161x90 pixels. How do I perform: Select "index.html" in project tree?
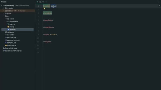point(11,35)
